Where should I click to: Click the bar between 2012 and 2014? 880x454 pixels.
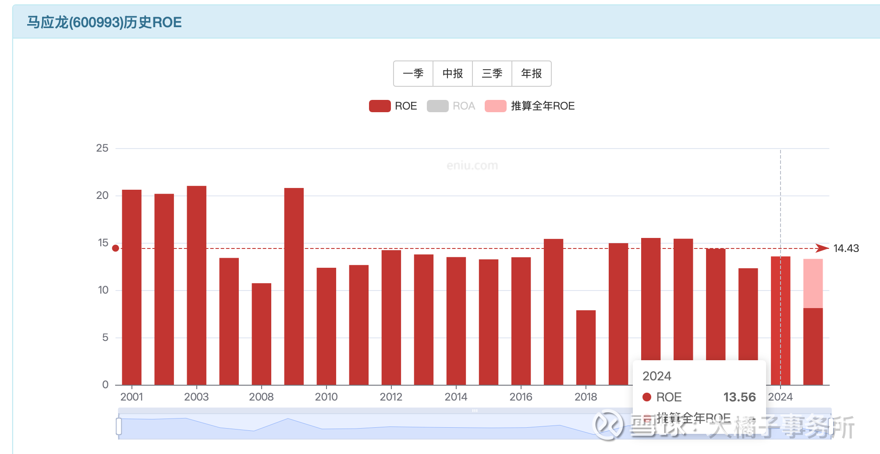423,320
